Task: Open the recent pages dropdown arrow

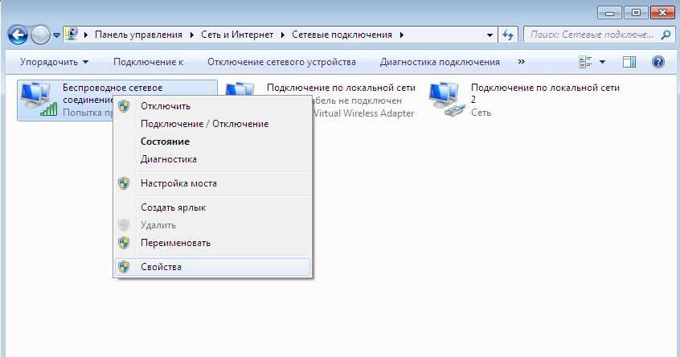Action: click(56, 35)
